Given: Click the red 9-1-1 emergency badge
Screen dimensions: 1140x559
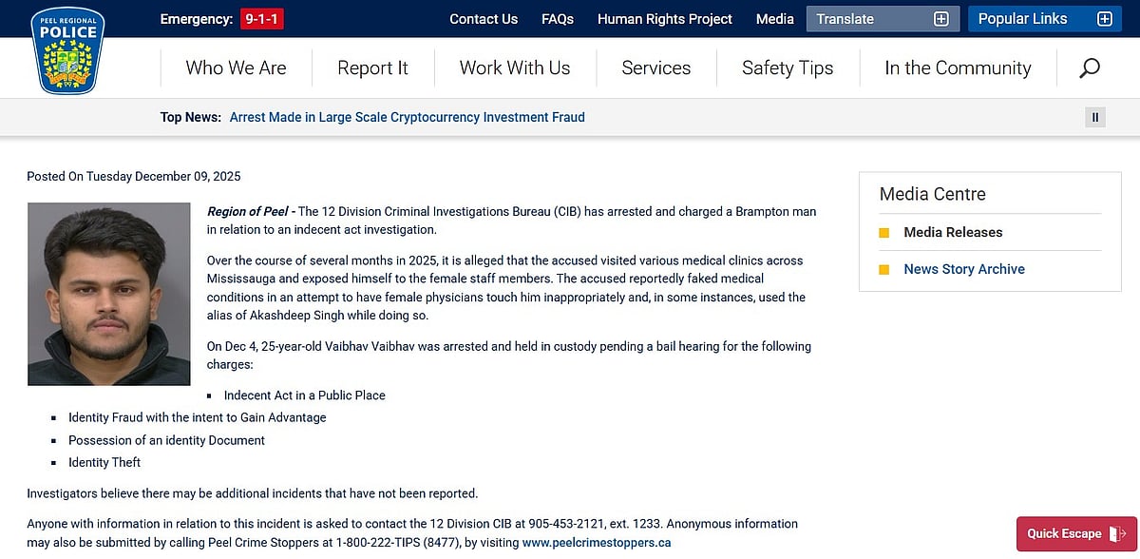Looking at the screenshot, I should click(260, 18).
